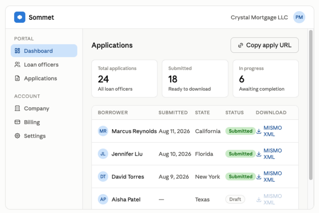Screen dimensions: 319x213
Task: Click the download icon in David Torres row
Action: (x=258, y=177)
